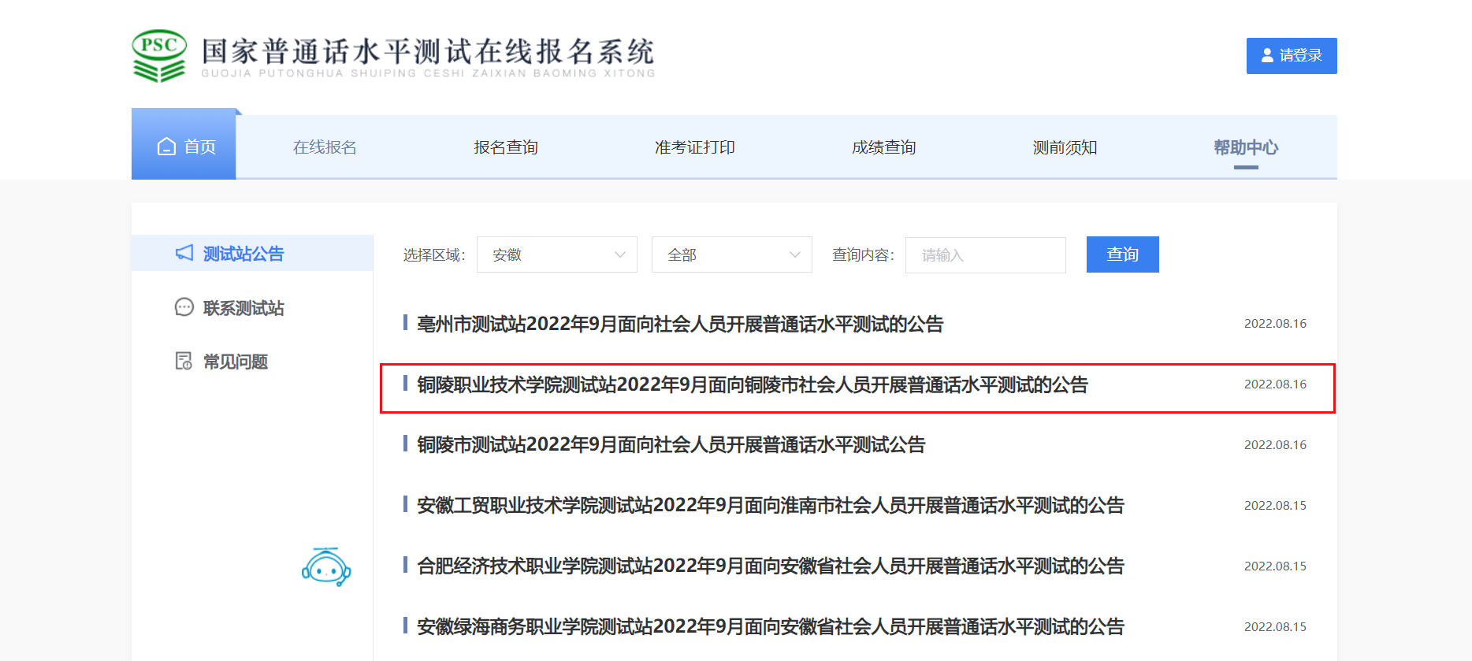Open the 安徽绿海商务职业学院测试站 announcement
Screen dimensions: 1472x661
(x=771, y=627)
